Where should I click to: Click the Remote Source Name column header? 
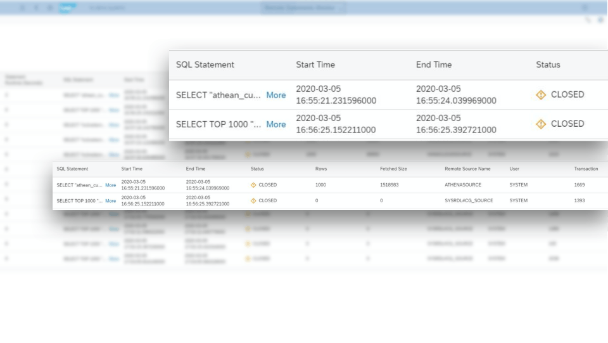[467, 169]
